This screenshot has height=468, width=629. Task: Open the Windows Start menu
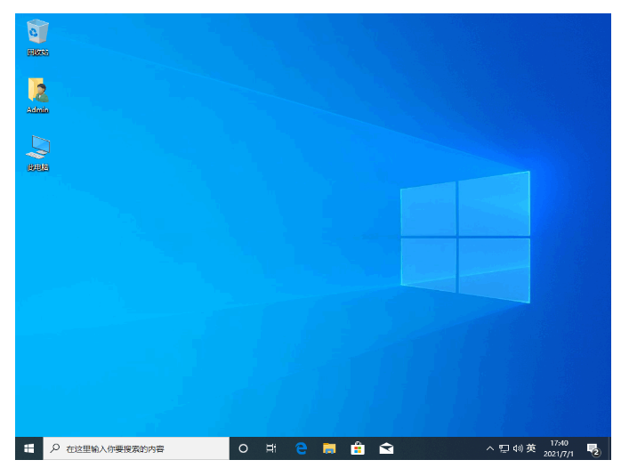click(28, 448)
